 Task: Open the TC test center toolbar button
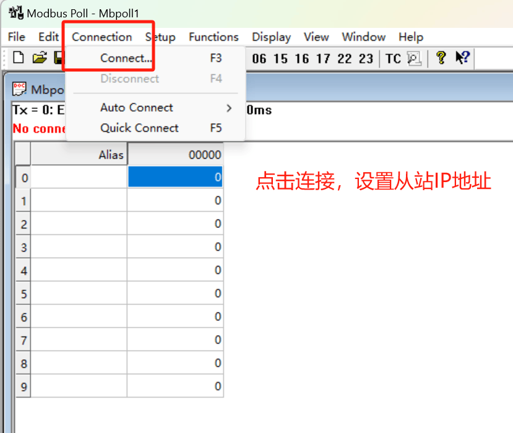click(x=393, y=59)
